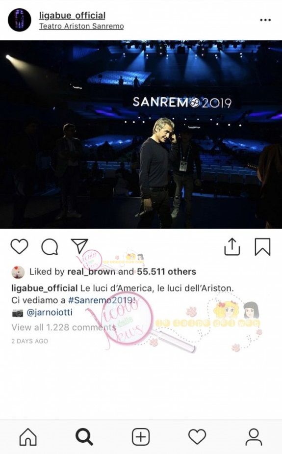The height and width of the screenshot is (454, 282).
Task: Tap the share upload arrow icon
Action: (x=232, y=247)
